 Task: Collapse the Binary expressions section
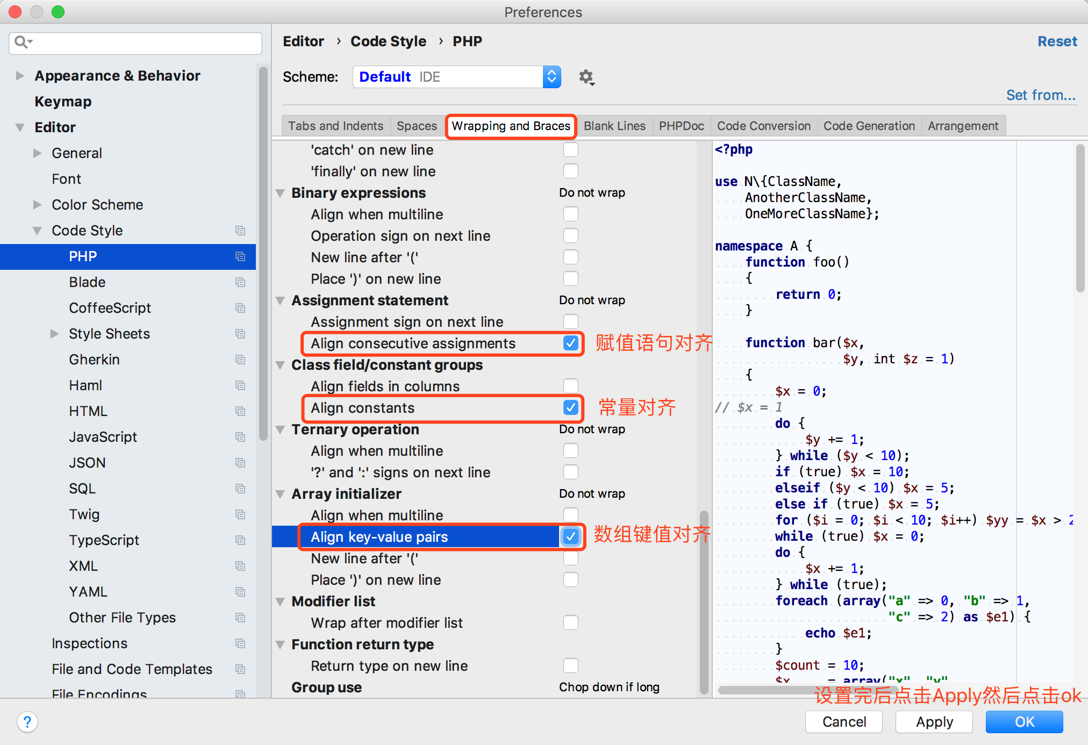(280, 193)
